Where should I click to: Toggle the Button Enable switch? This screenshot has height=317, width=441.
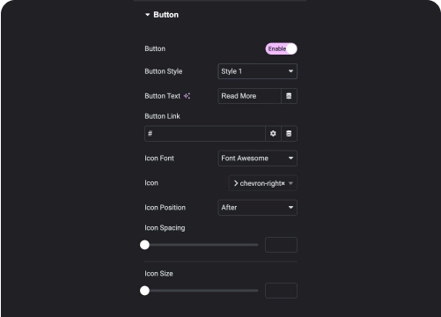(281, 48)
